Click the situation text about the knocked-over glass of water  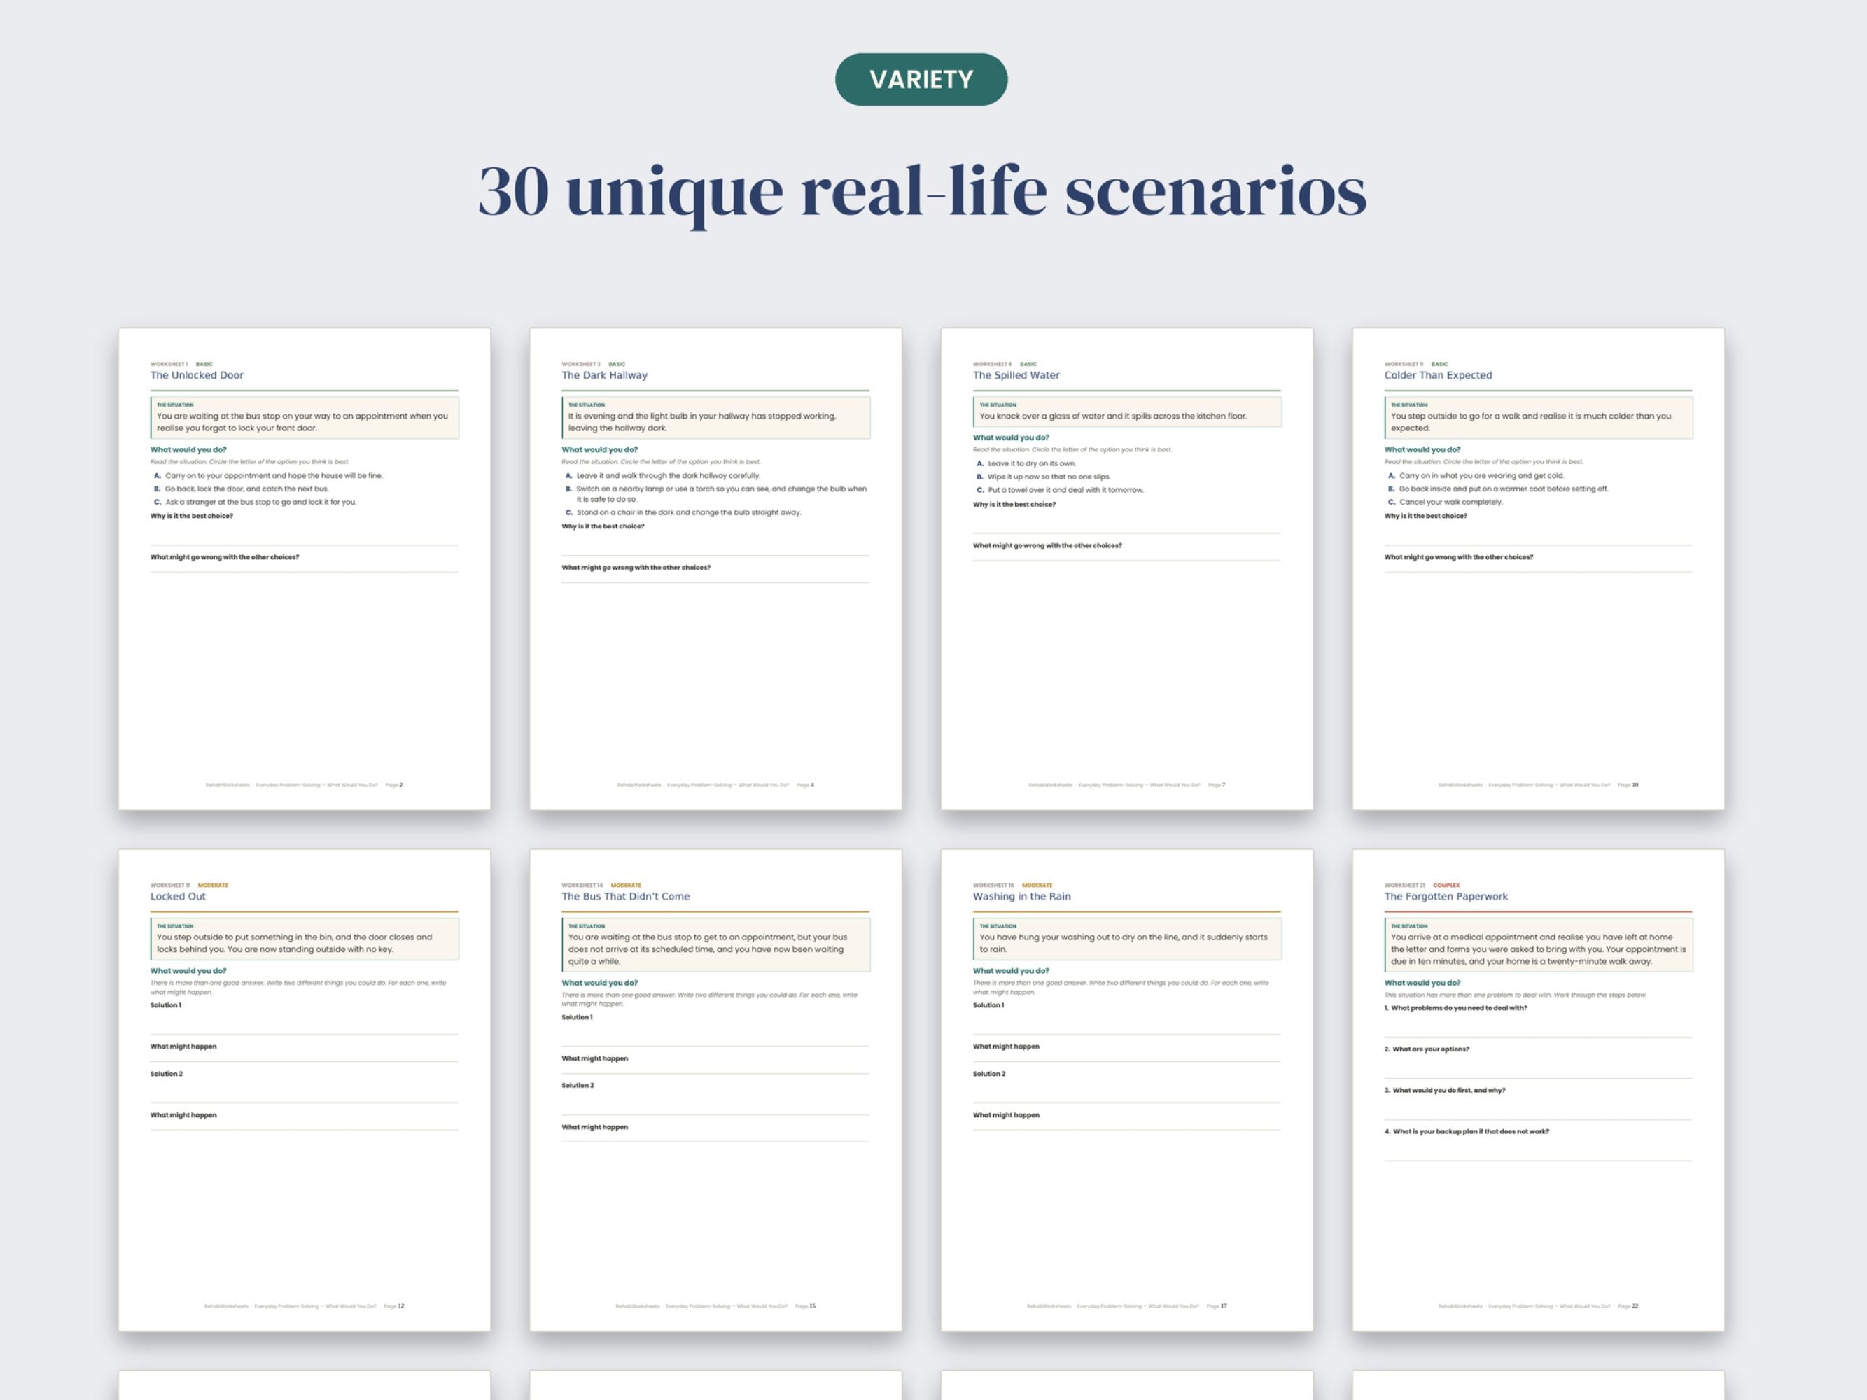pos(1112,416)
